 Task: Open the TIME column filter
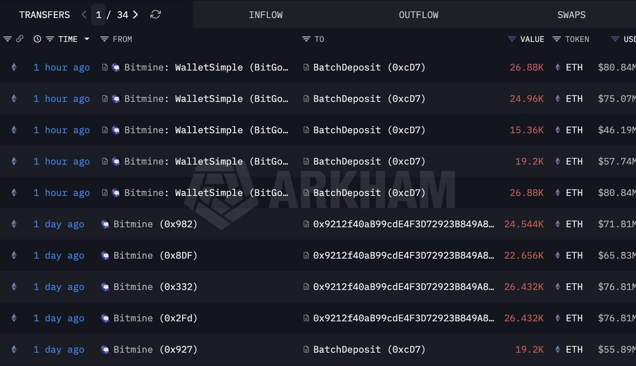tap(50, 39)
